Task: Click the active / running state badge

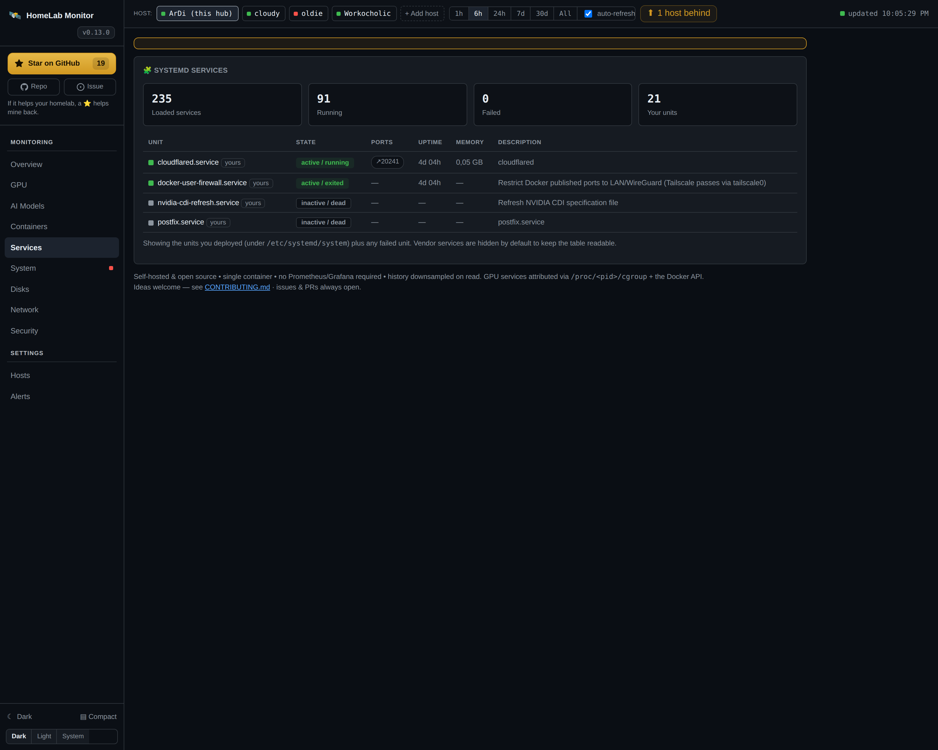Action: click(x=325, y=163)
